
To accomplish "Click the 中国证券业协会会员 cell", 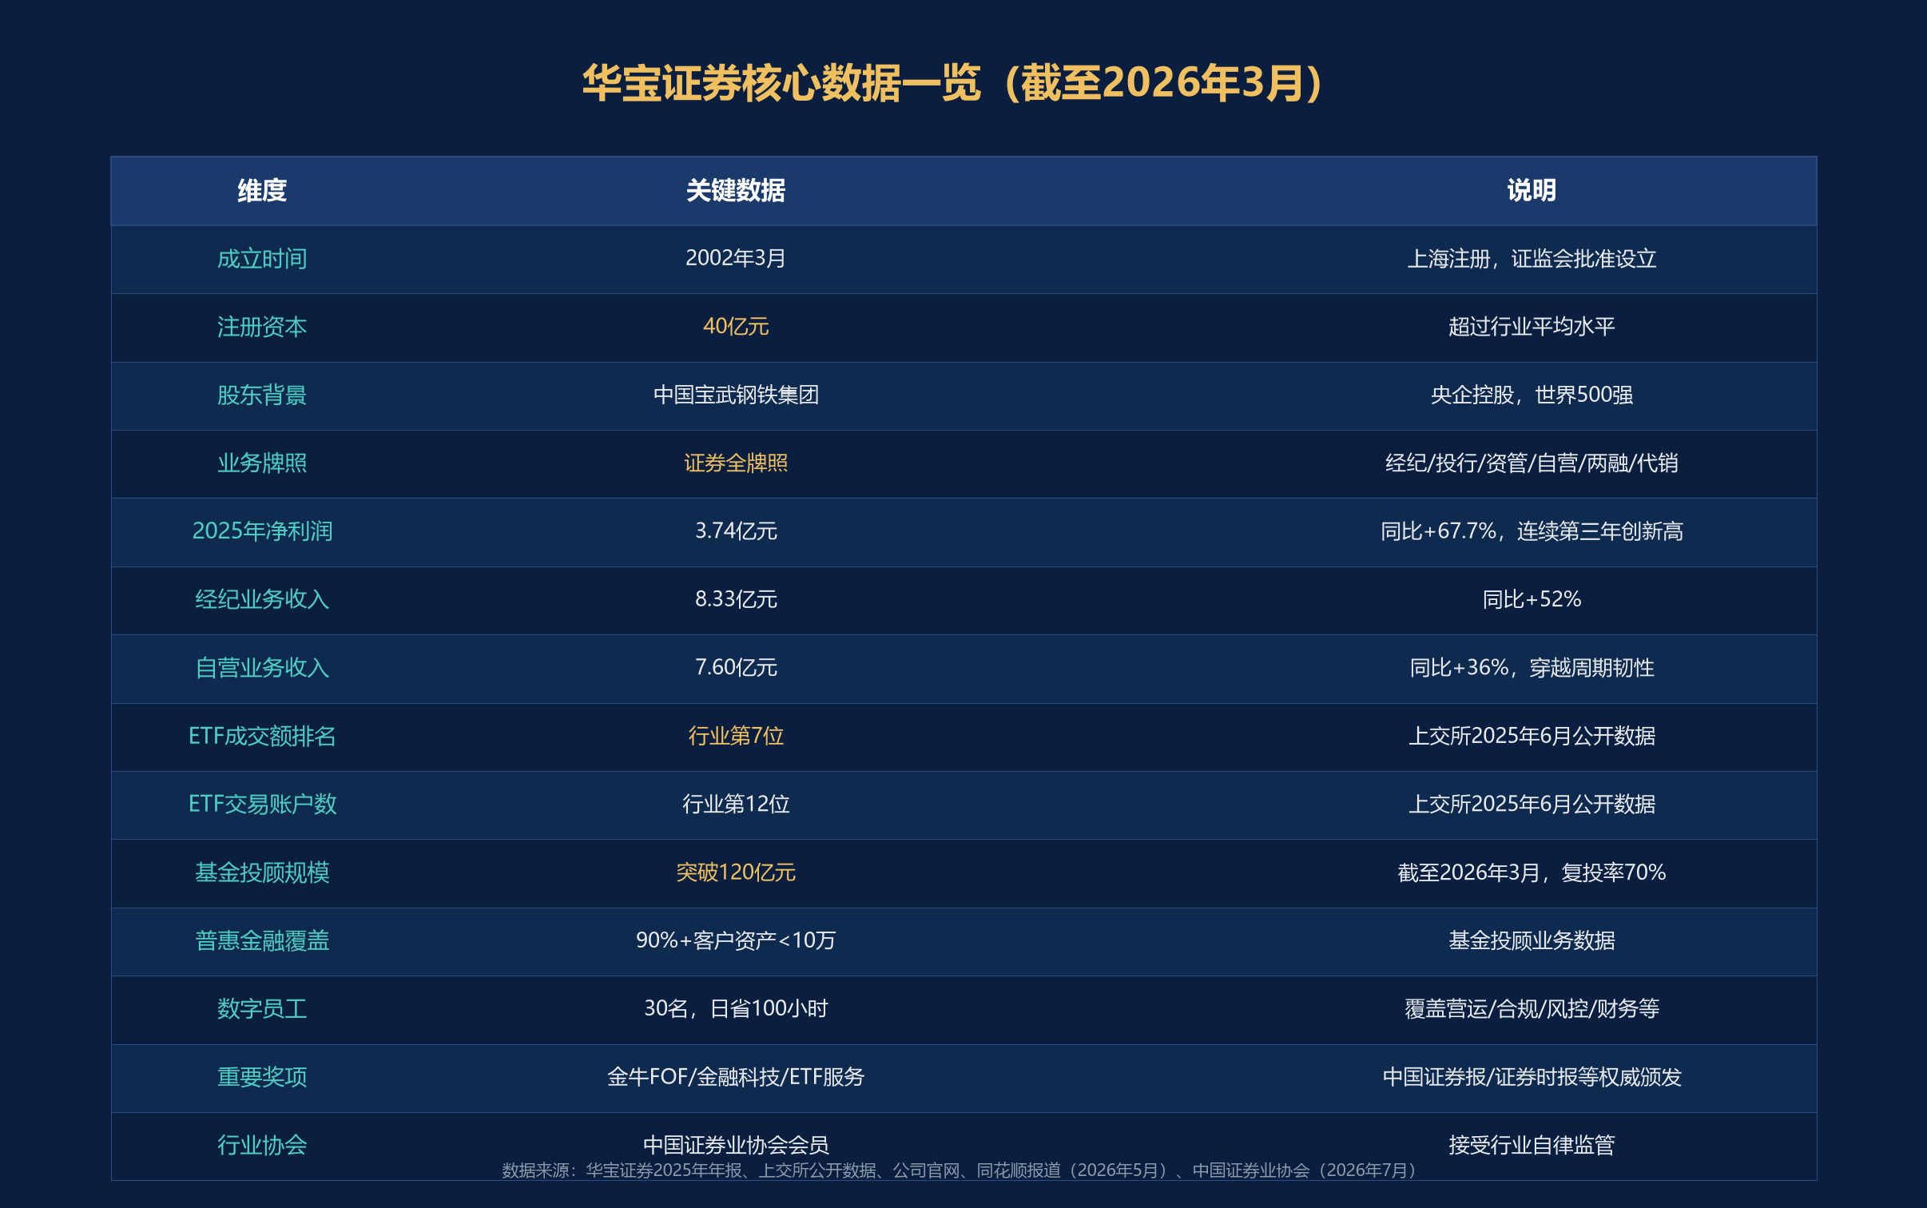I will (x=736, y=1145).
